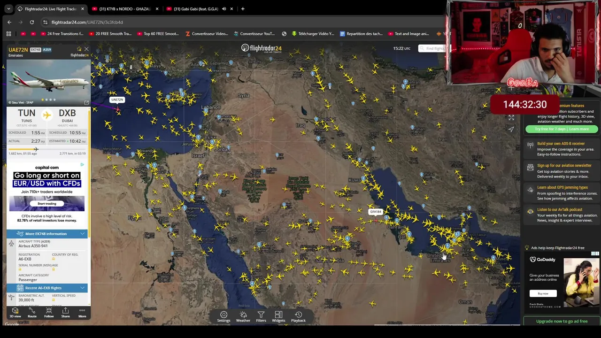Image resolution: width=601 pixels, height=338 pixels.
Task: Open the tab search dropdown arrow
Action: click(8, 9)
